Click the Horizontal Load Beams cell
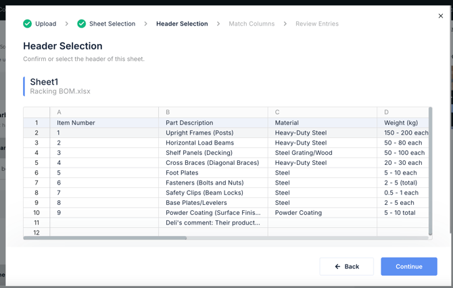The width and height of the screenshot is (453, 288). pyautogui.click(x=200, y=143)
